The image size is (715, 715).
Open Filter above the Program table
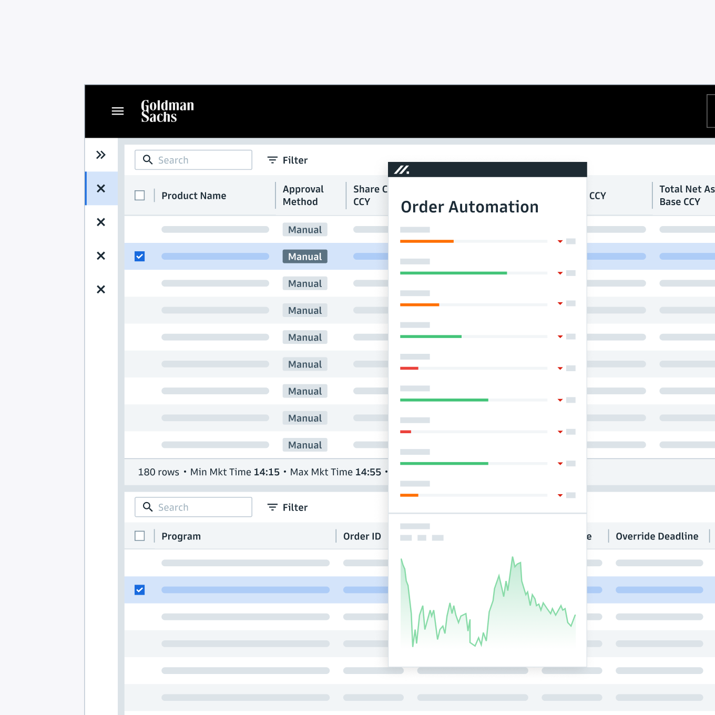[x=288, y=507]
